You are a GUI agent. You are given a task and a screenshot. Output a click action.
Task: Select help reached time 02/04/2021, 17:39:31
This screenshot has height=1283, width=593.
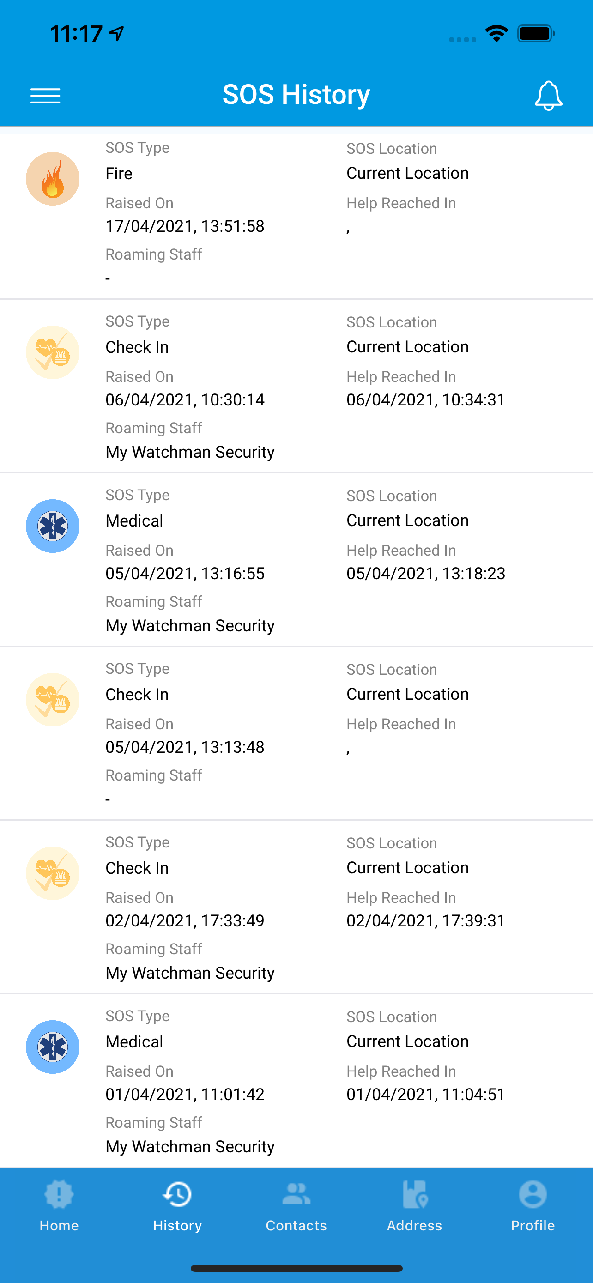(x=426, y=921)
